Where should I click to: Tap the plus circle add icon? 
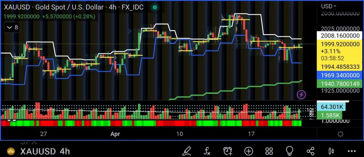click(x=248, y=151)
